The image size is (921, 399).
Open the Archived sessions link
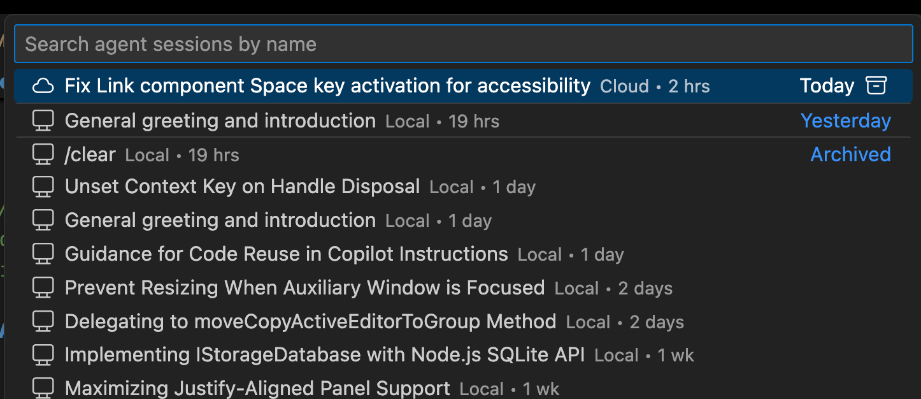click(x=850, y=154)
